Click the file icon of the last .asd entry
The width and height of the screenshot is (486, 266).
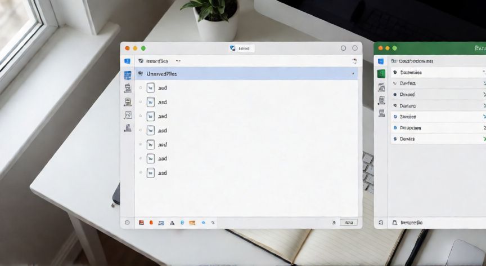(x=151, y=172)
